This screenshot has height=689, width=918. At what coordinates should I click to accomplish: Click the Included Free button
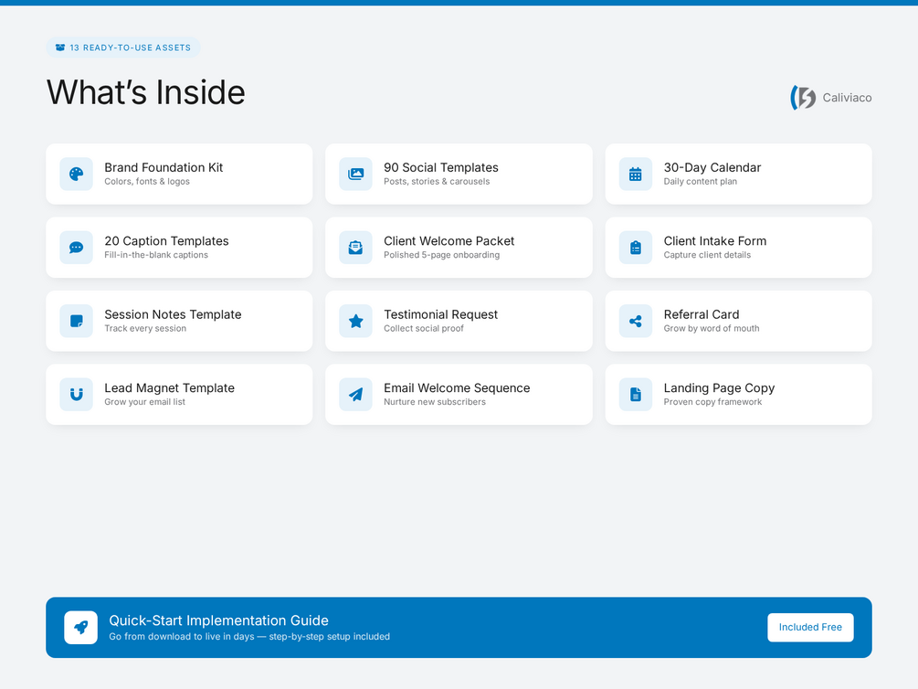coord(810,628)
